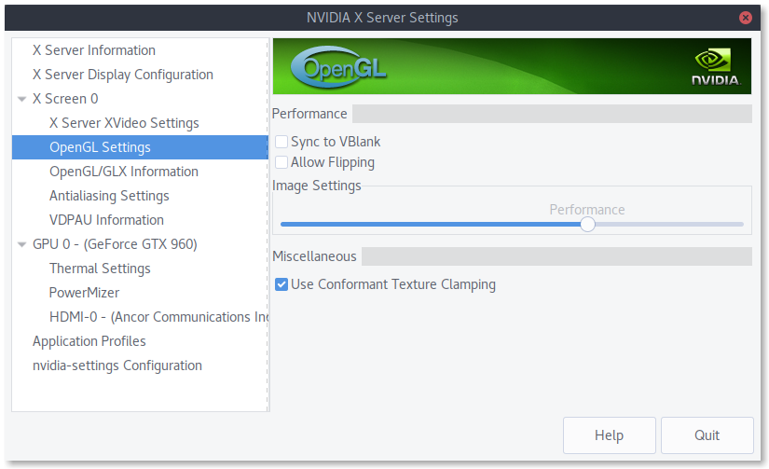Enable the Sync to VBlank checkbox
The width and height of the screenshot is (769, 469).
(282, 142)
